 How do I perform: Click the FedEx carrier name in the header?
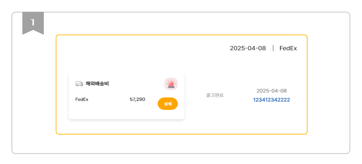point(288,48)
